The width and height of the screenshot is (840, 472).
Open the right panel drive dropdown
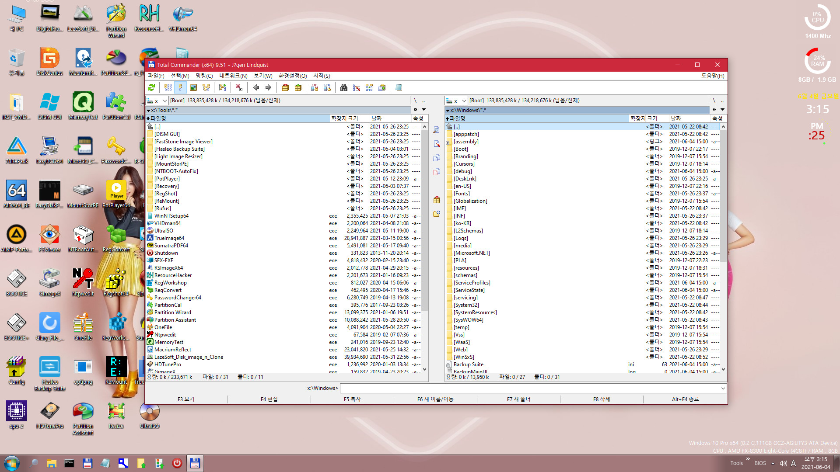pyautogui.click(x=456, y=101)
